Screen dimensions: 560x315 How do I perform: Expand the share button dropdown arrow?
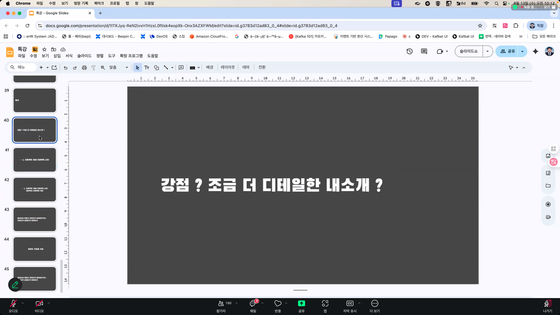pos(522,51)
